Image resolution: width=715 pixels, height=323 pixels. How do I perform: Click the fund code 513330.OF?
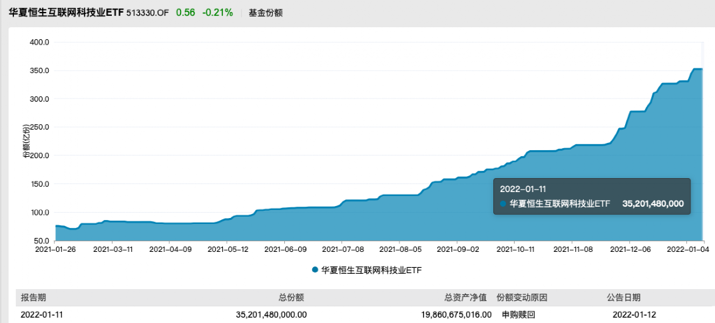tap(146, 13)
